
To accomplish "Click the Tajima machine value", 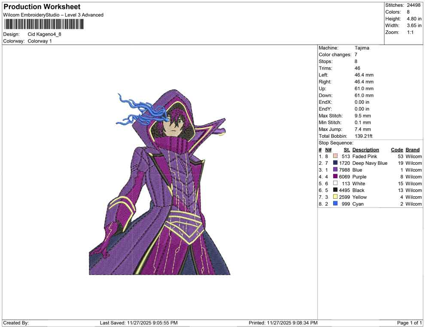I will tap(362, 48).
